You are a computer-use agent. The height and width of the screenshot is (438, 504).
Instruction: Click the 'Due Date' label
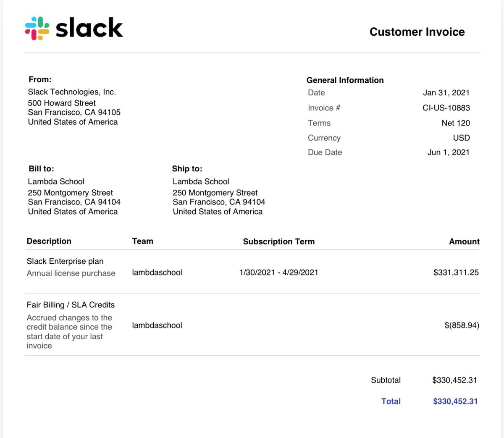(325, 152)
